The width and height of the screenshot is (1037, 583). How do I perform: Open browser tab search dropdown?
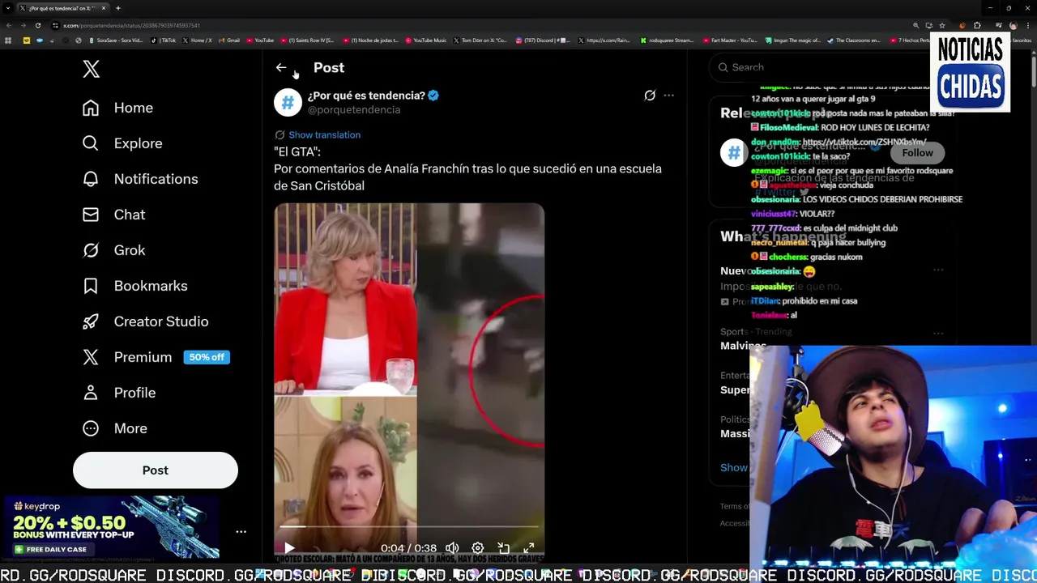click(6, 8)
